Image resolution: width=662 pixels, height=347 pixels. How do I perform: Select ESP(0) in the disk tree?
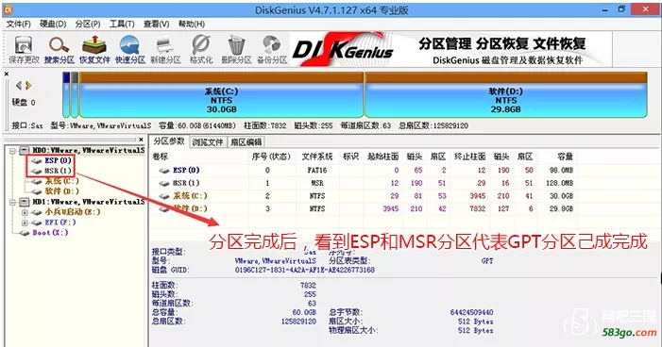pyautogui.click(x=58, y=160)
